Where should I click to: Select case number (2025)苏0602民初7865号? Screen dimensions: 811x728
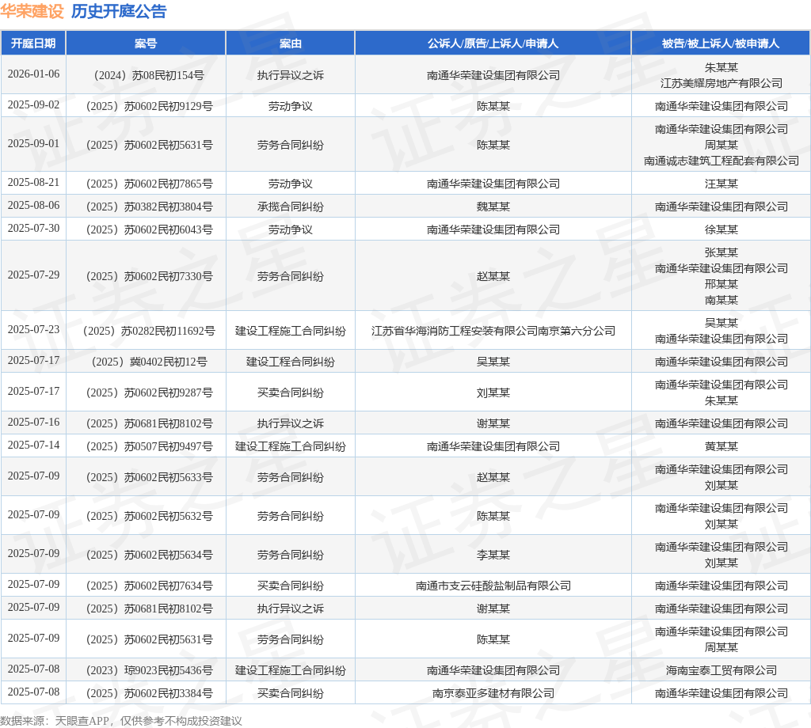tap(149, 184)
